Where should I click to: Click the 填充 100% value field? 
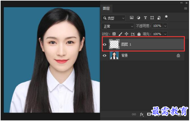(x=157, y=34)
